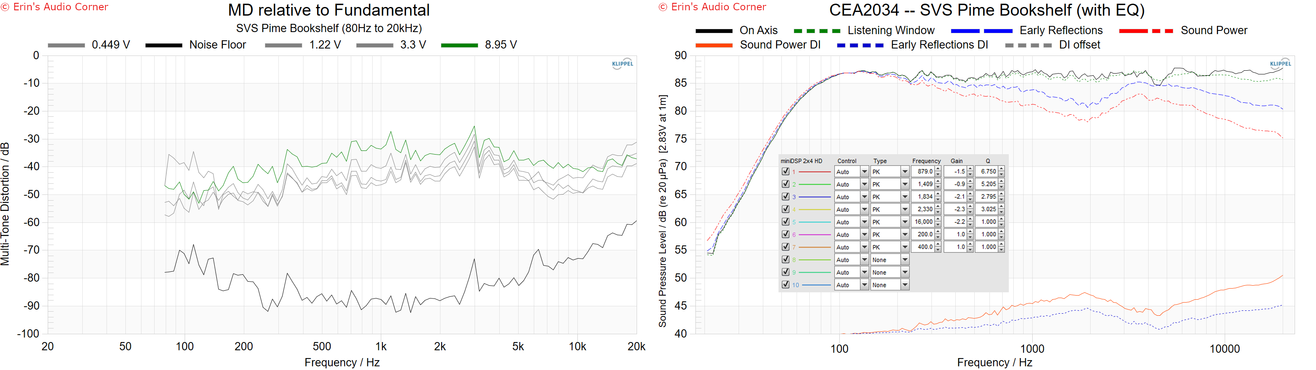Screen dimensions: 1316x370
Task: Click Q field showing 6.750
Action: click(987, 172)
